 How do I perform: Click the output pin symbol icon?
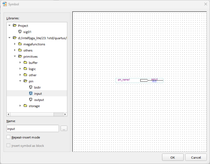(x=31, y=100)
